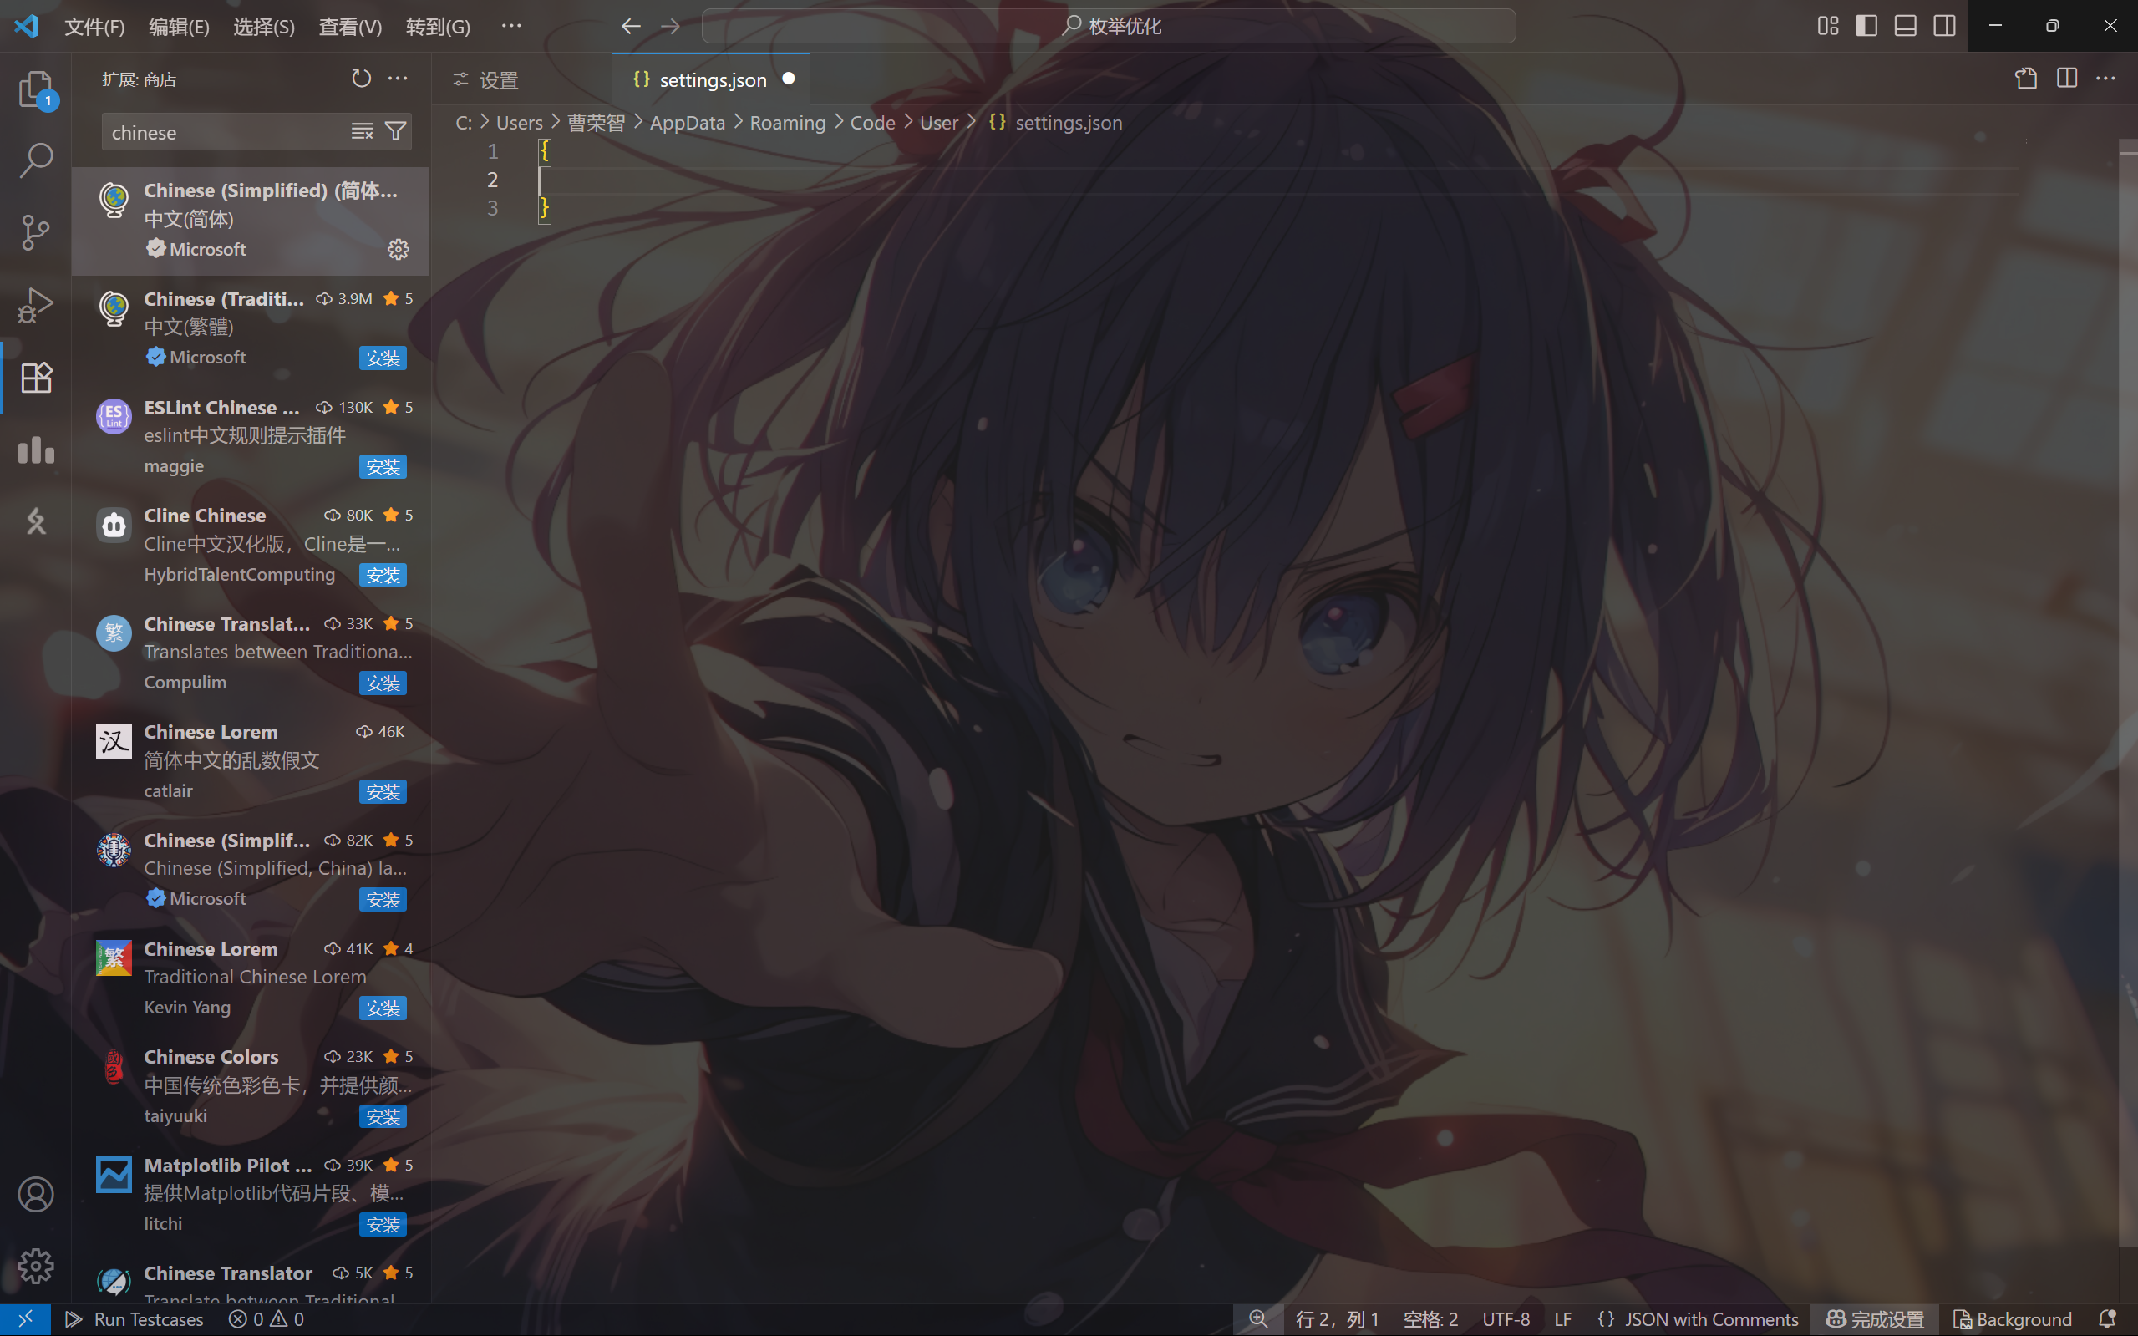The height and width of the screenshot is (1336, 2138).
Task: Clear extension search results icon
Action: [x=363, y=132]
